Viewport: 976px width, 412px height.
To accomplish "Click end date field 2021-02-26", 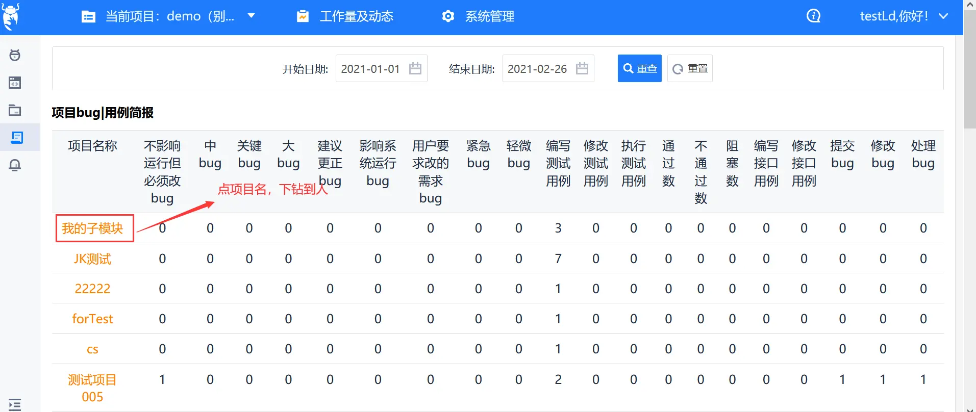I will [x=548, y=68].
